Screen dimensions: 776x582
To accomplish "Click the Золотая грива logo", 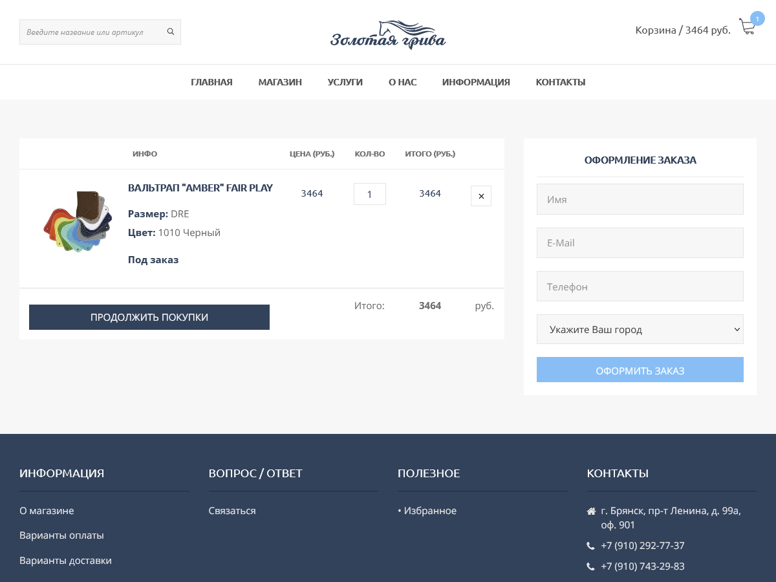I will (x=388, y=35).
